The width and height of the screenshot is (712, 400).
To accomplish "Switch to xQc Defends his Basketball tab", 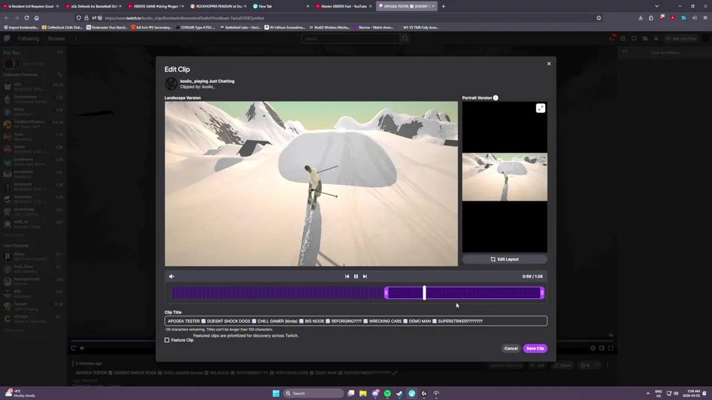I will [93, 6].
